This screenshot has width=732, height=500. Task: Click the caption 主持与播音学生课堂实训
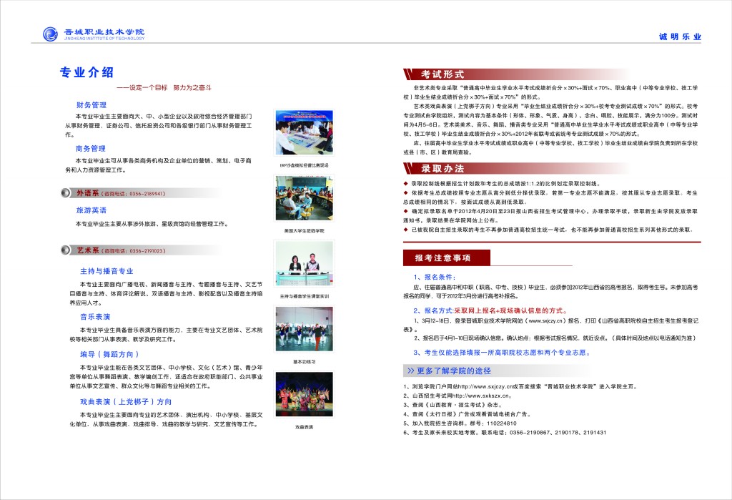pos(305,296)
